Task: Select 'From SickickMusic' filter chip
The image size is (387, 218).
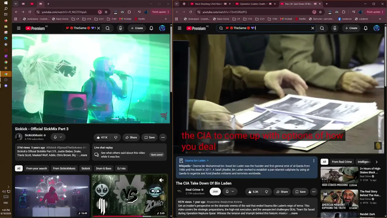Action: 64,168
